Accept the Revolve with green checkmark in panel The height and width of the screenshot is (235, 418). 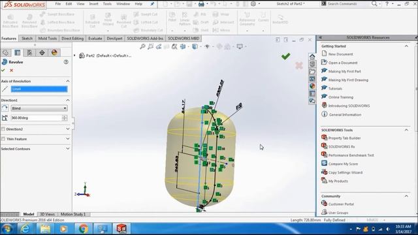coord(3,70)
